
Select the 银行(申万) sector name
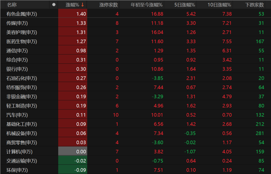[x=17, y=69]
